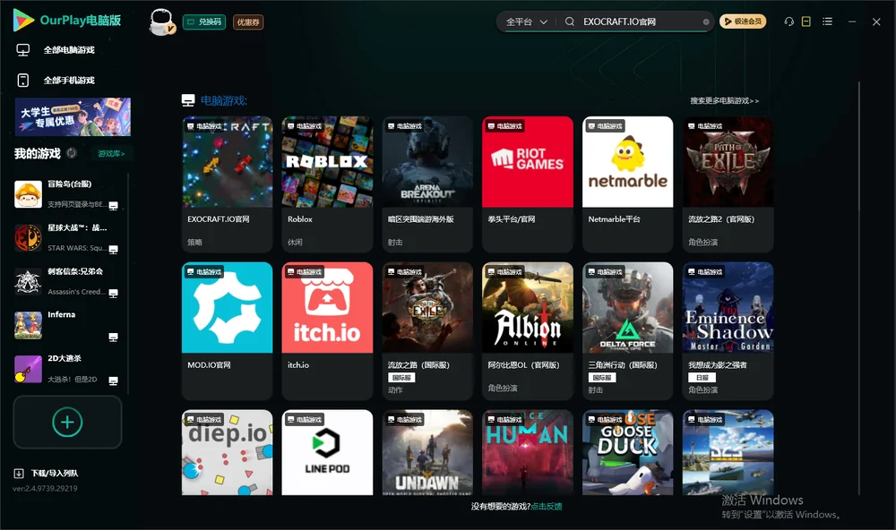Select the Eminence in Shadow thumbnail
The height and width of the screenshot is (530, 896).
tap(728, 307)
